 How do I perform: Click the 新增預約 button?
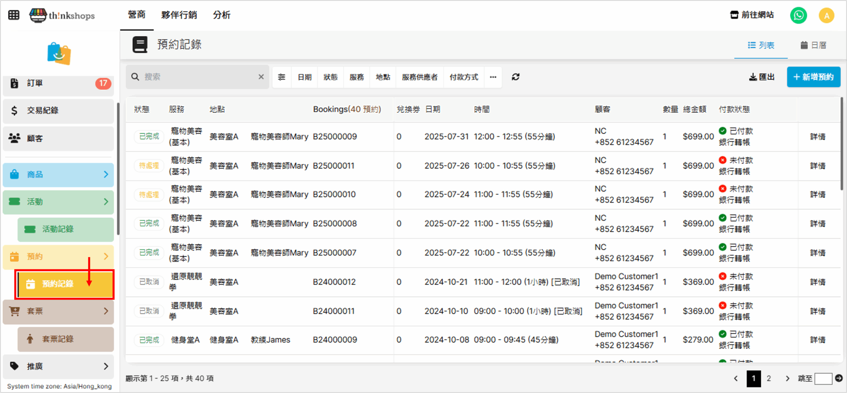point(813,77)
